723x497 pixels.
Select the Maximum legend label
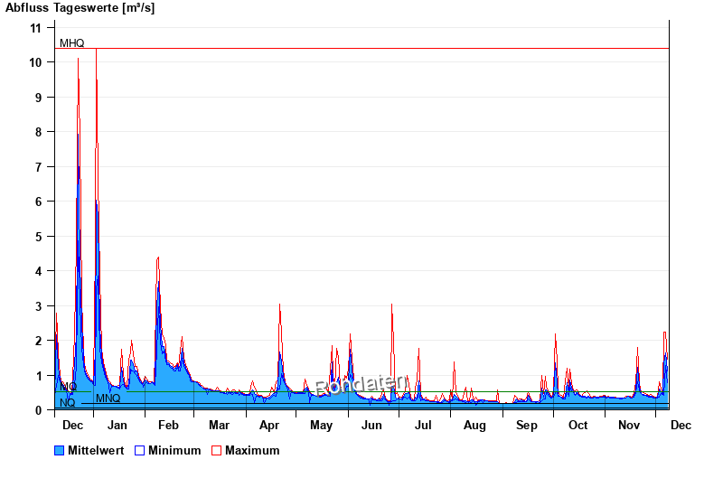pyautogui.click(x=252, y=450)
